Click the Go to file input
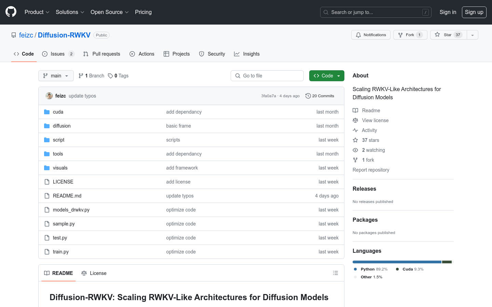492x307 pixels. tap(267, 76)
